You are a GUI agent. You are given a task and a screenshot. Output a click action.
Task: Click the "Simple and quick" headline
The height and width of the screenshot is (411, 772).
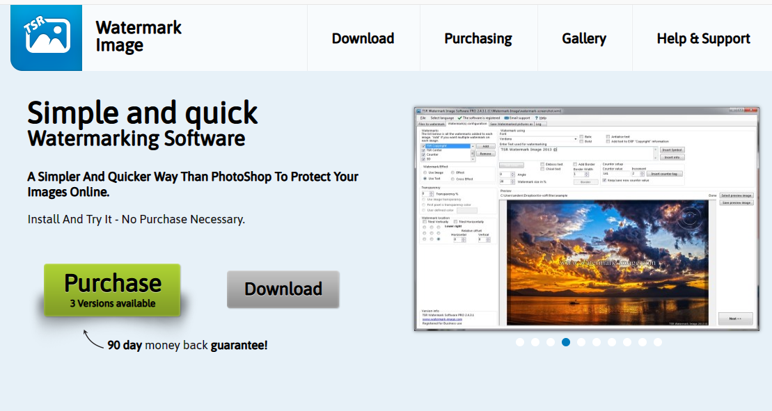tap(142, 113)
